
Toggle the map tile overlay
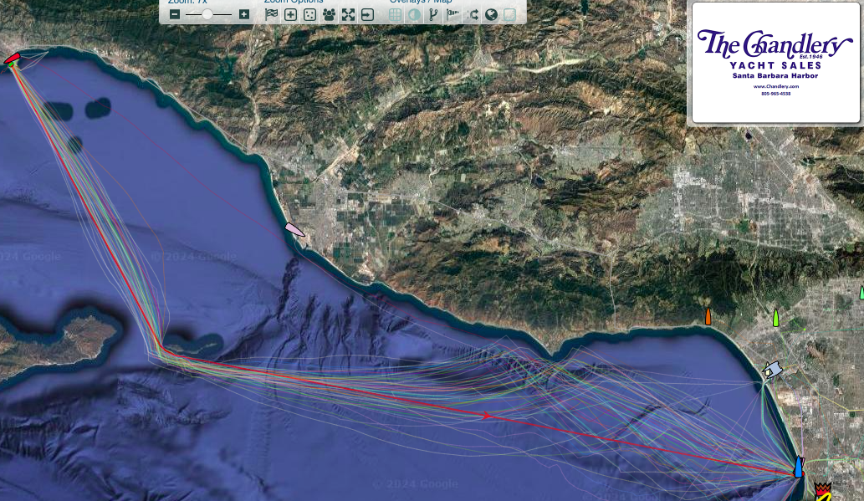tap(511, 14)
